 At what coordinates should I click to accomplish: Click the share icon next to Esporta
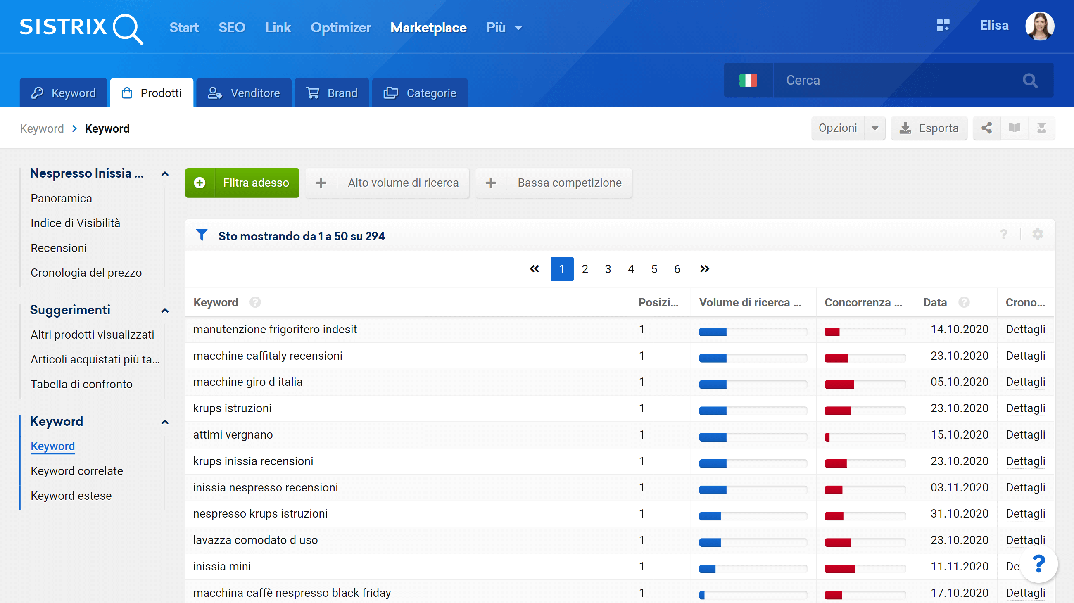click(986, 128)
